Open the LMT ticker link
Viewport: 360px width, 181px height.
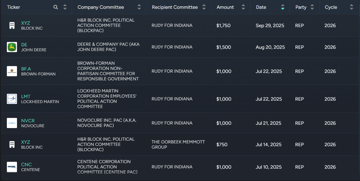[x=26, y=97]
